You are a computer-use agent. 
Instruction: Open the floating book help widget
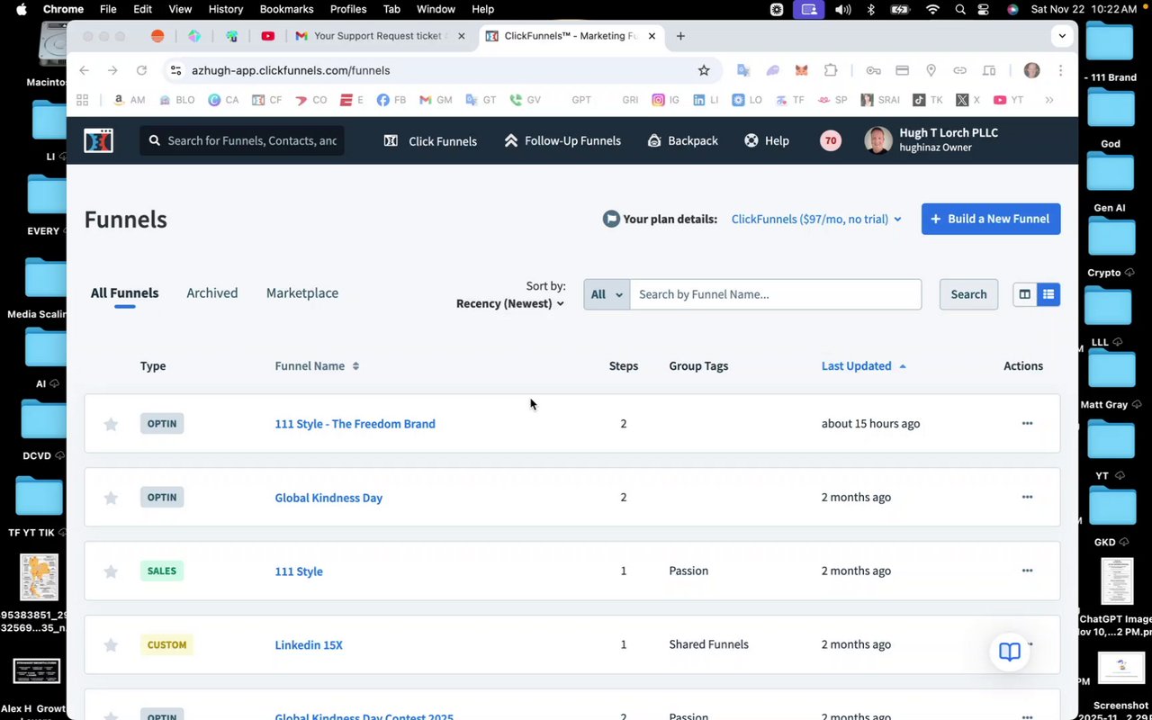[1010, 652]
